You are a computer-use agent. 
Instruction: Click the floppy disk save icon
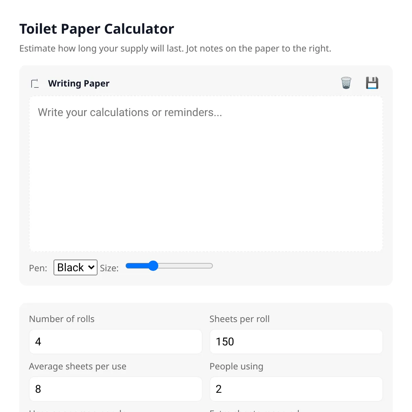tap(372, 83)
